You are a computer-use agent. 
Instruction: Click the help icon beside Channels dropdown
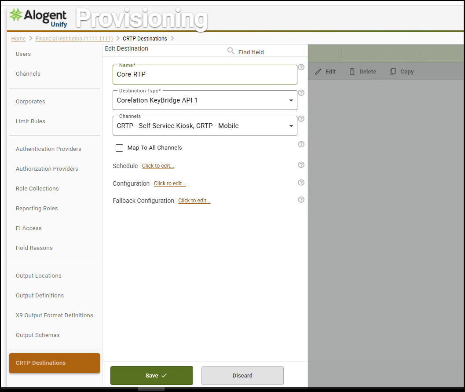coord(301,119)
